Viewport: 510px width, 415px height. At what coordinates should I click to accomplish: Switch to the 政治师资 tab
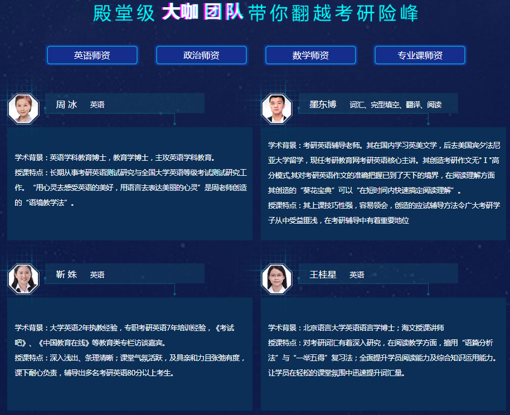click(x=201, y=55)
